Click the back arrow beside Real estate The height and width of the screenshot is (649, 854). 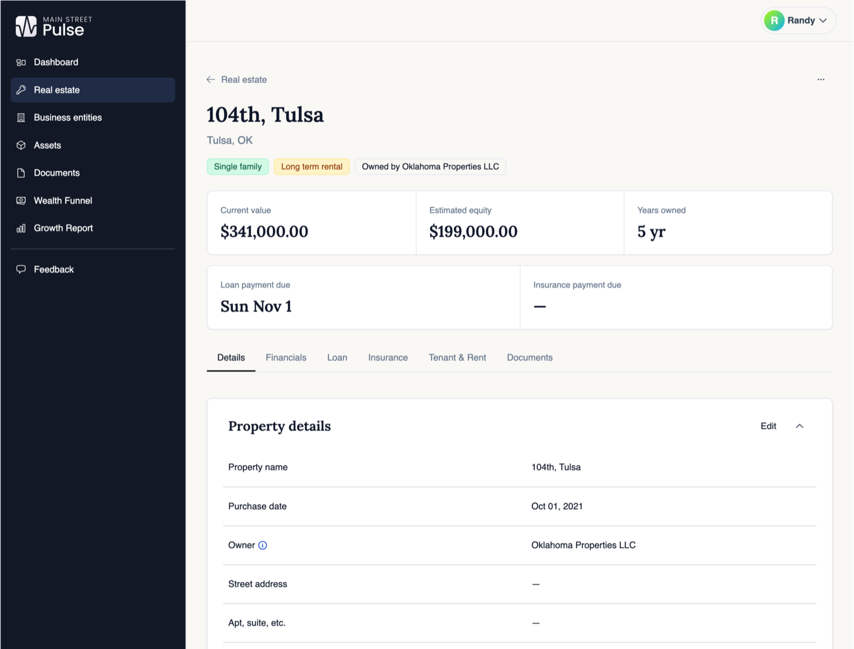pyautogui.click(x=211, y=79)
